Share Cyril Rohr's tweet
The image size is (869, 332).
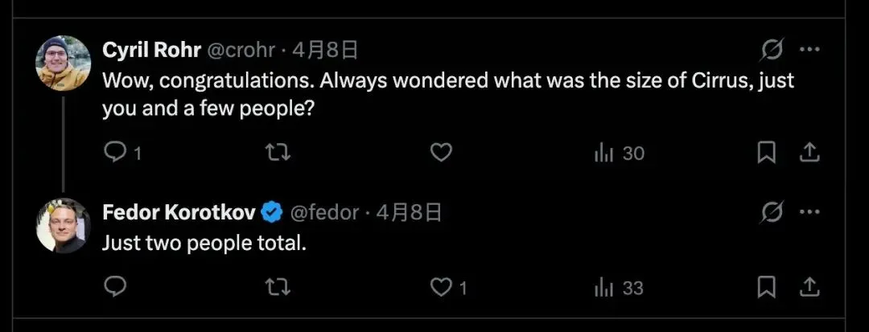(809, 152)
